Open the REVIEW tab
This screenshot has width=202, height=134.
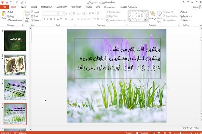tap(89, 7)
